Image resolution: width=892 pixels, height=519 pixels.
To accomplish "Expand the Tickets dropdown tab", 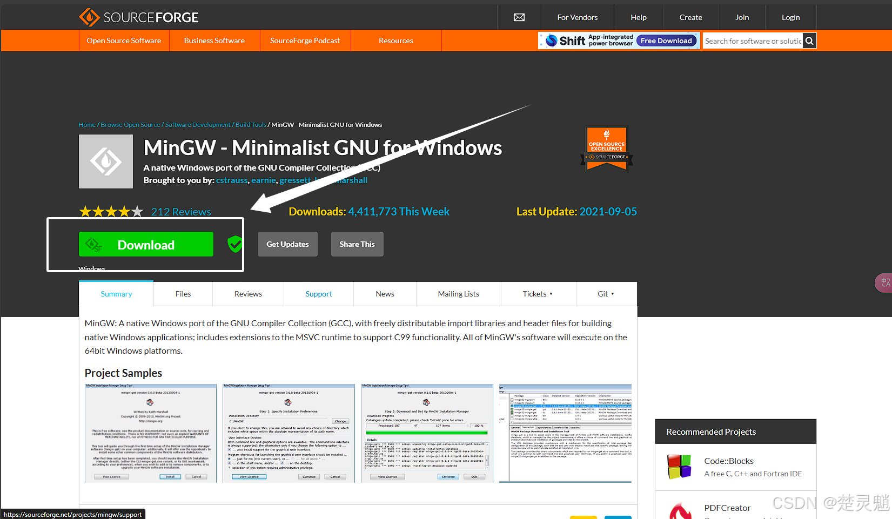I will pyautogui.click(x=538, y=294).
